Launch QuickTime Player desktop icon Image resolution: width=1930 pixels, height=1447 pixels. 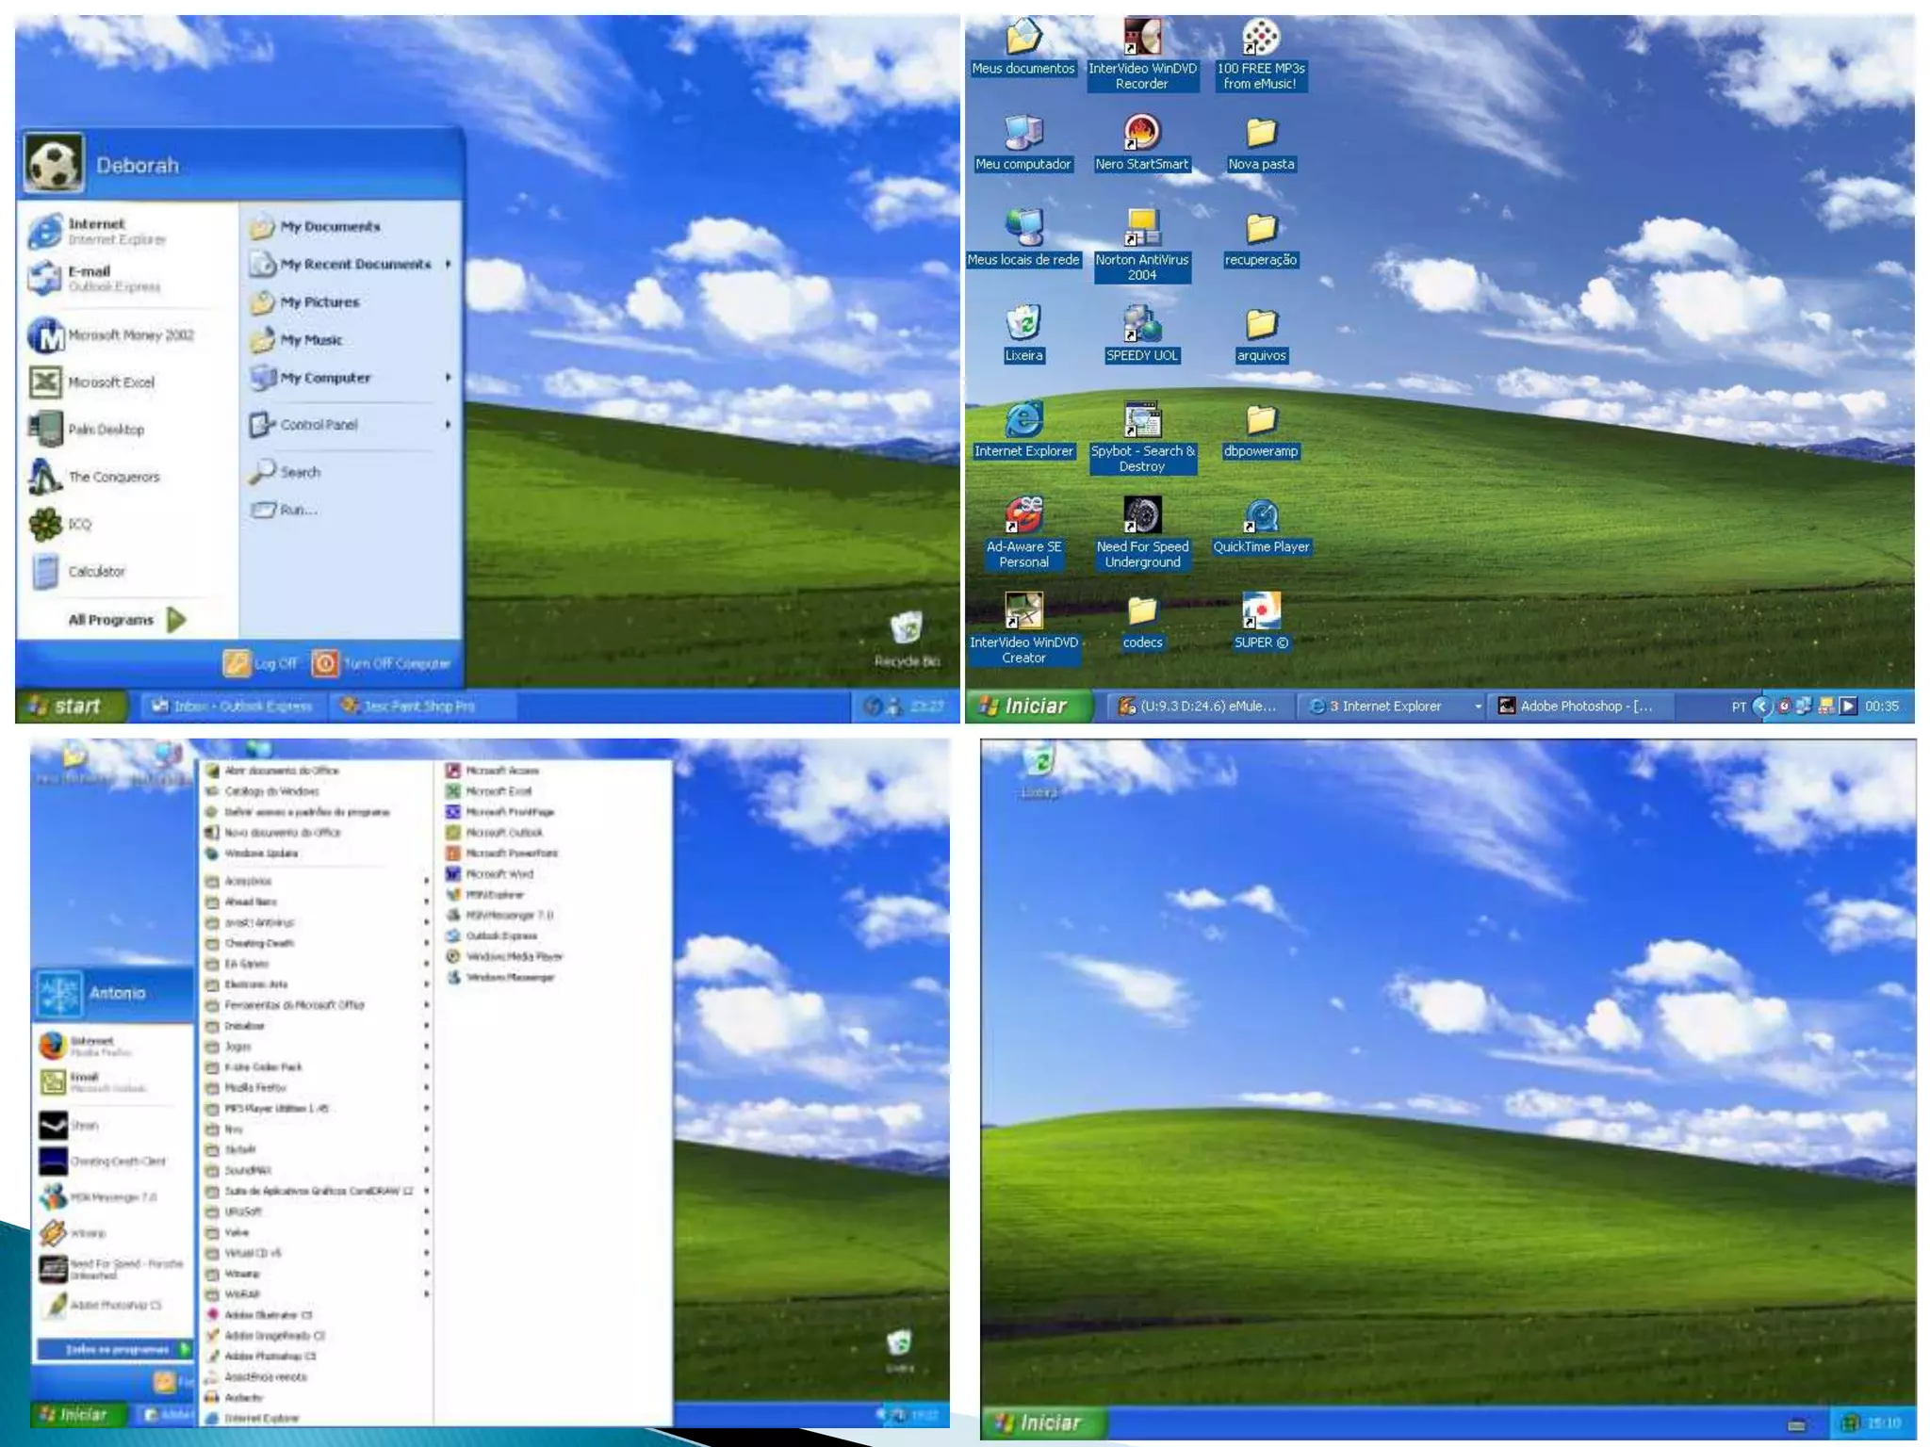point(1261,516)
